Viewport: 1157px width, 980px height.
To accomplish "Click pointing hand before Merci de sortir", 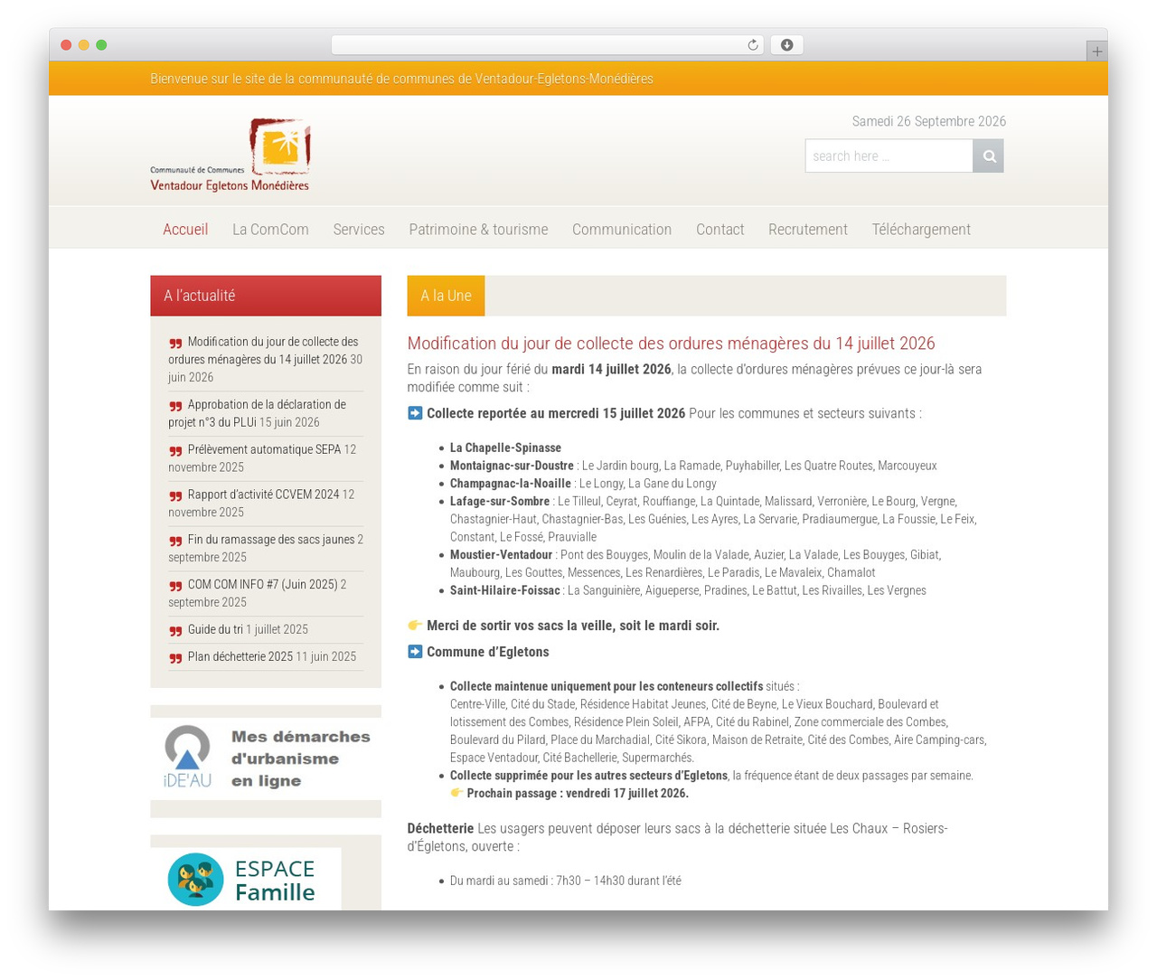I will pos(415,625).
